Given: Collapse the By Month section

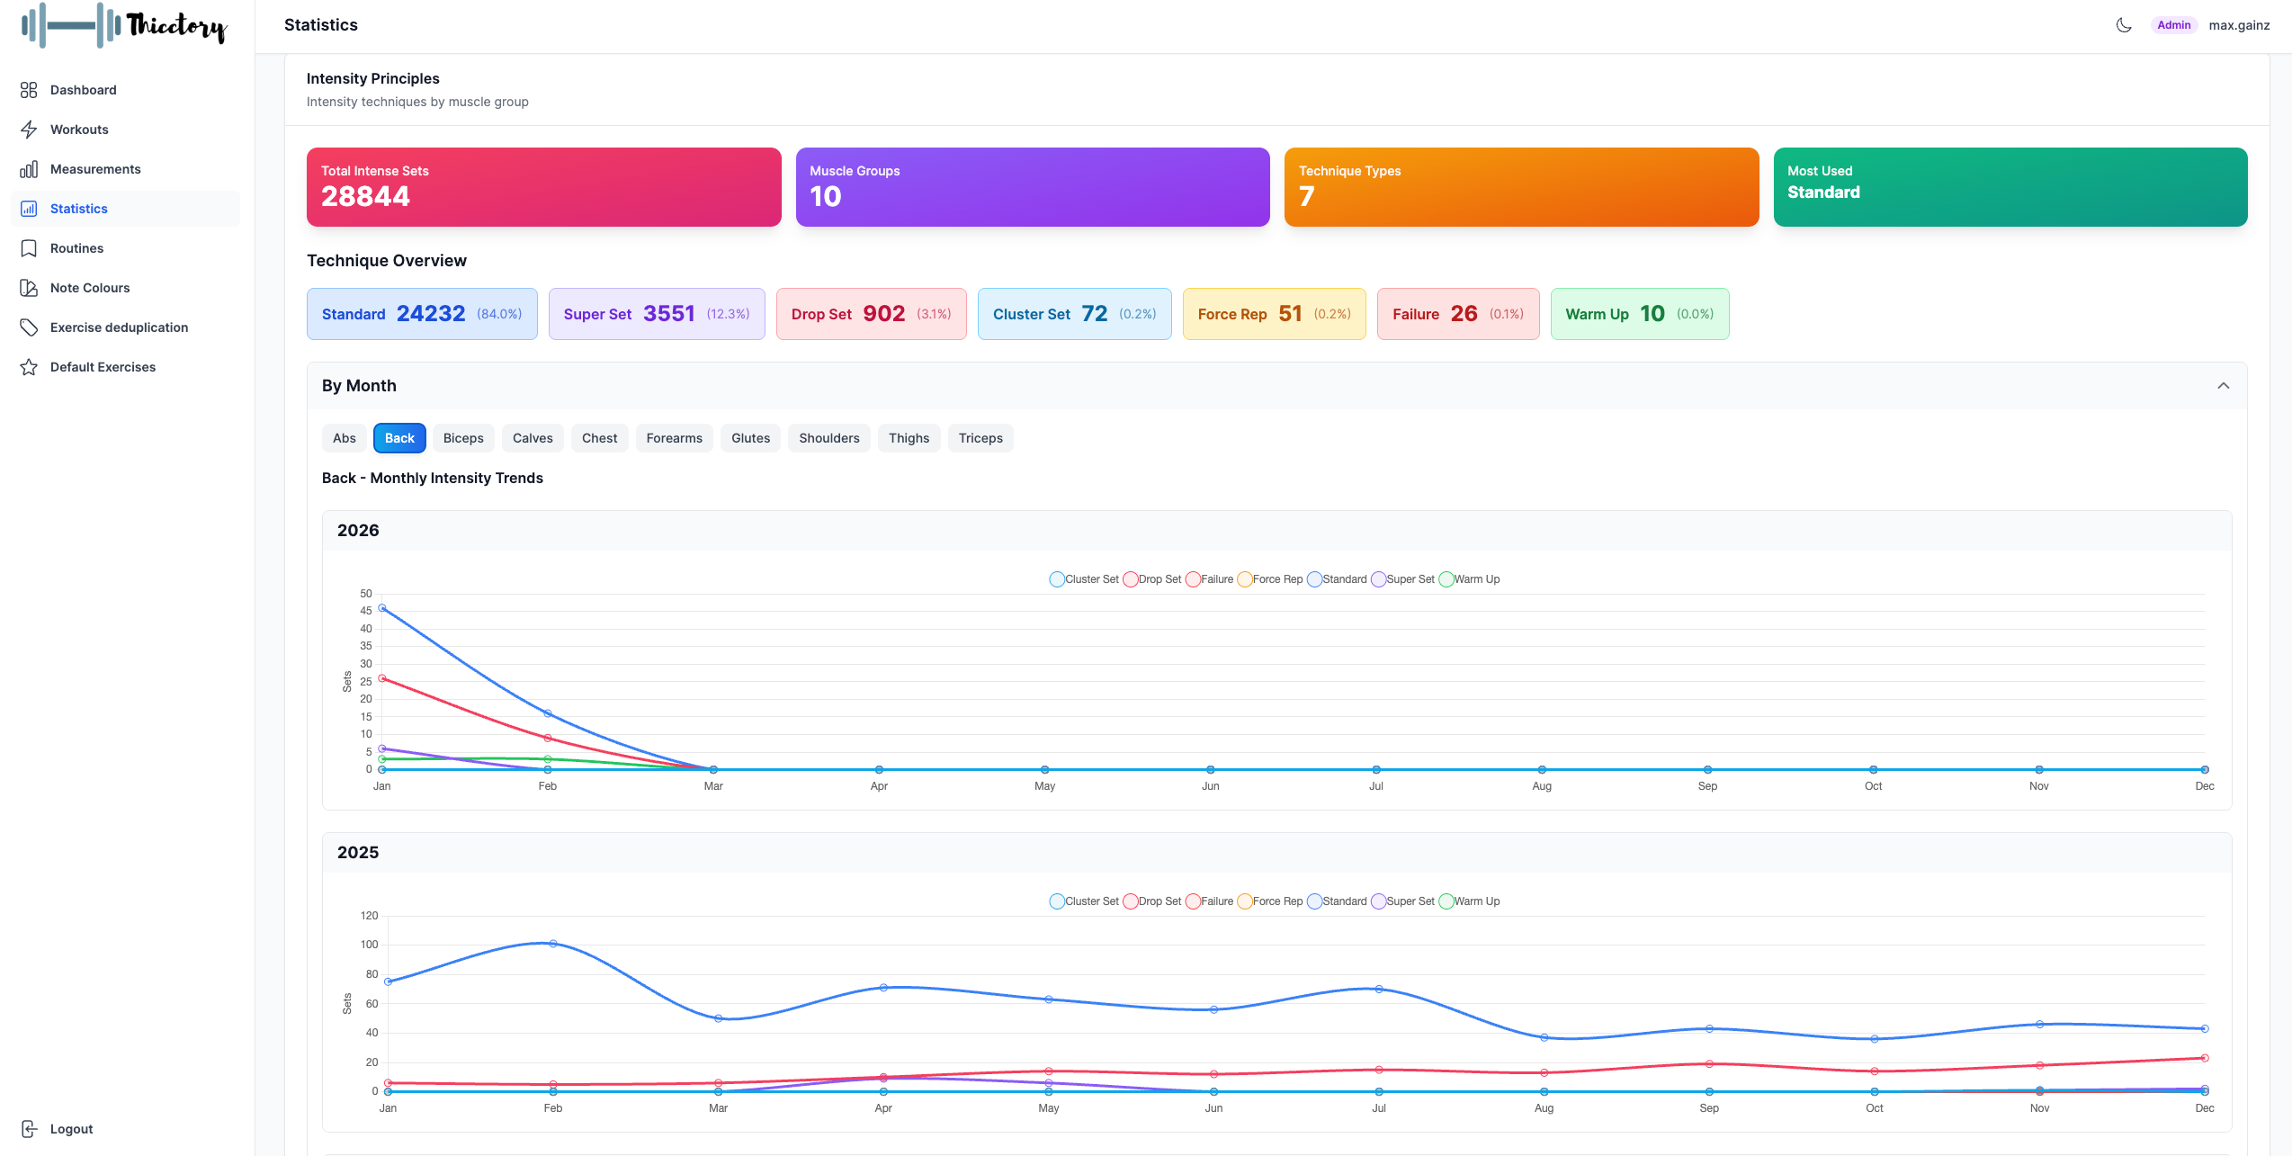Looking at the screenshot, I should click(2223, 385).
